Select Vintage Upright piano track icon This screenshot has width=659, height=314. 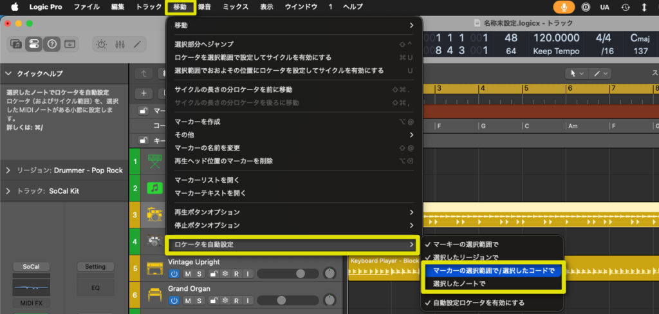point(155,268)
